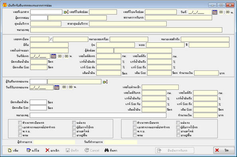Check เอกสารกรมธรรม์ประจำรถ in left checklist
The width and height of the screenshot is (237, 157).
click(20, 127)
